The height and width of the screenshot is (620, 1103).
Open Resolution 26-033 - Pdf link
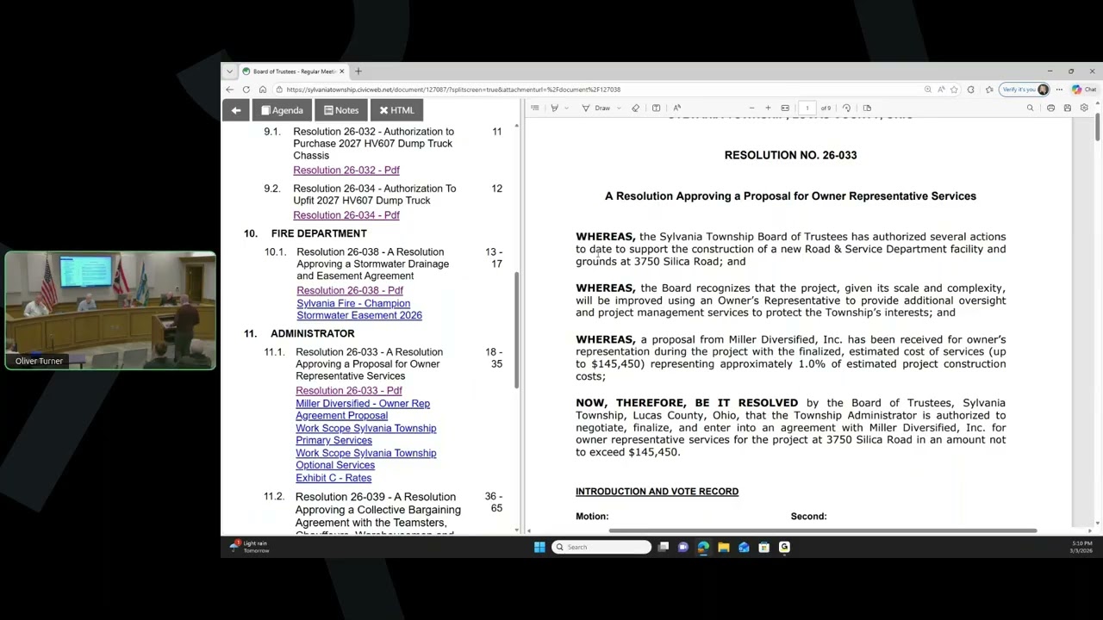349,391
